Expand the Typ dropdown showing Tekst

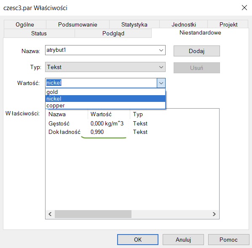click(105, 67)
